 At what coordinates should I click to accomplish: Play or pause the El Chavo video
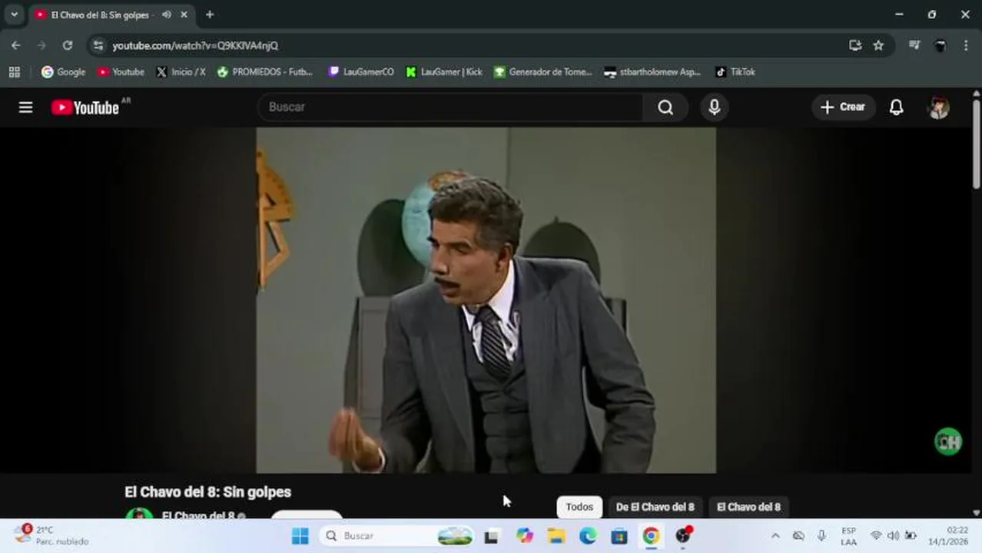(x=486, y=300)
